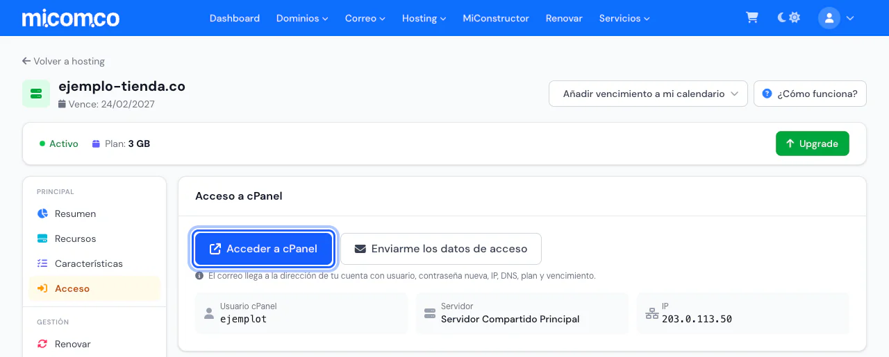Toggle dark mode with moon-sun icon
889x357 pixels.
tap(789, 18)
